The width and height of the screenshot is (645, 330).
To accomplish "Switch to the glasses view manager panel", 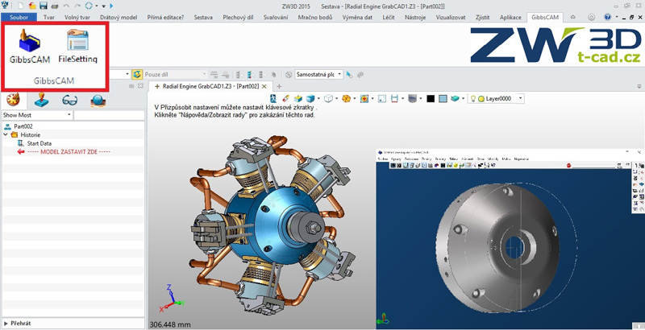I will (x=69, y=100).
